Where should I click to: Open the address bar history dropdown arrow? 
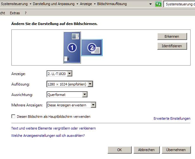click(x=150, y=4)
